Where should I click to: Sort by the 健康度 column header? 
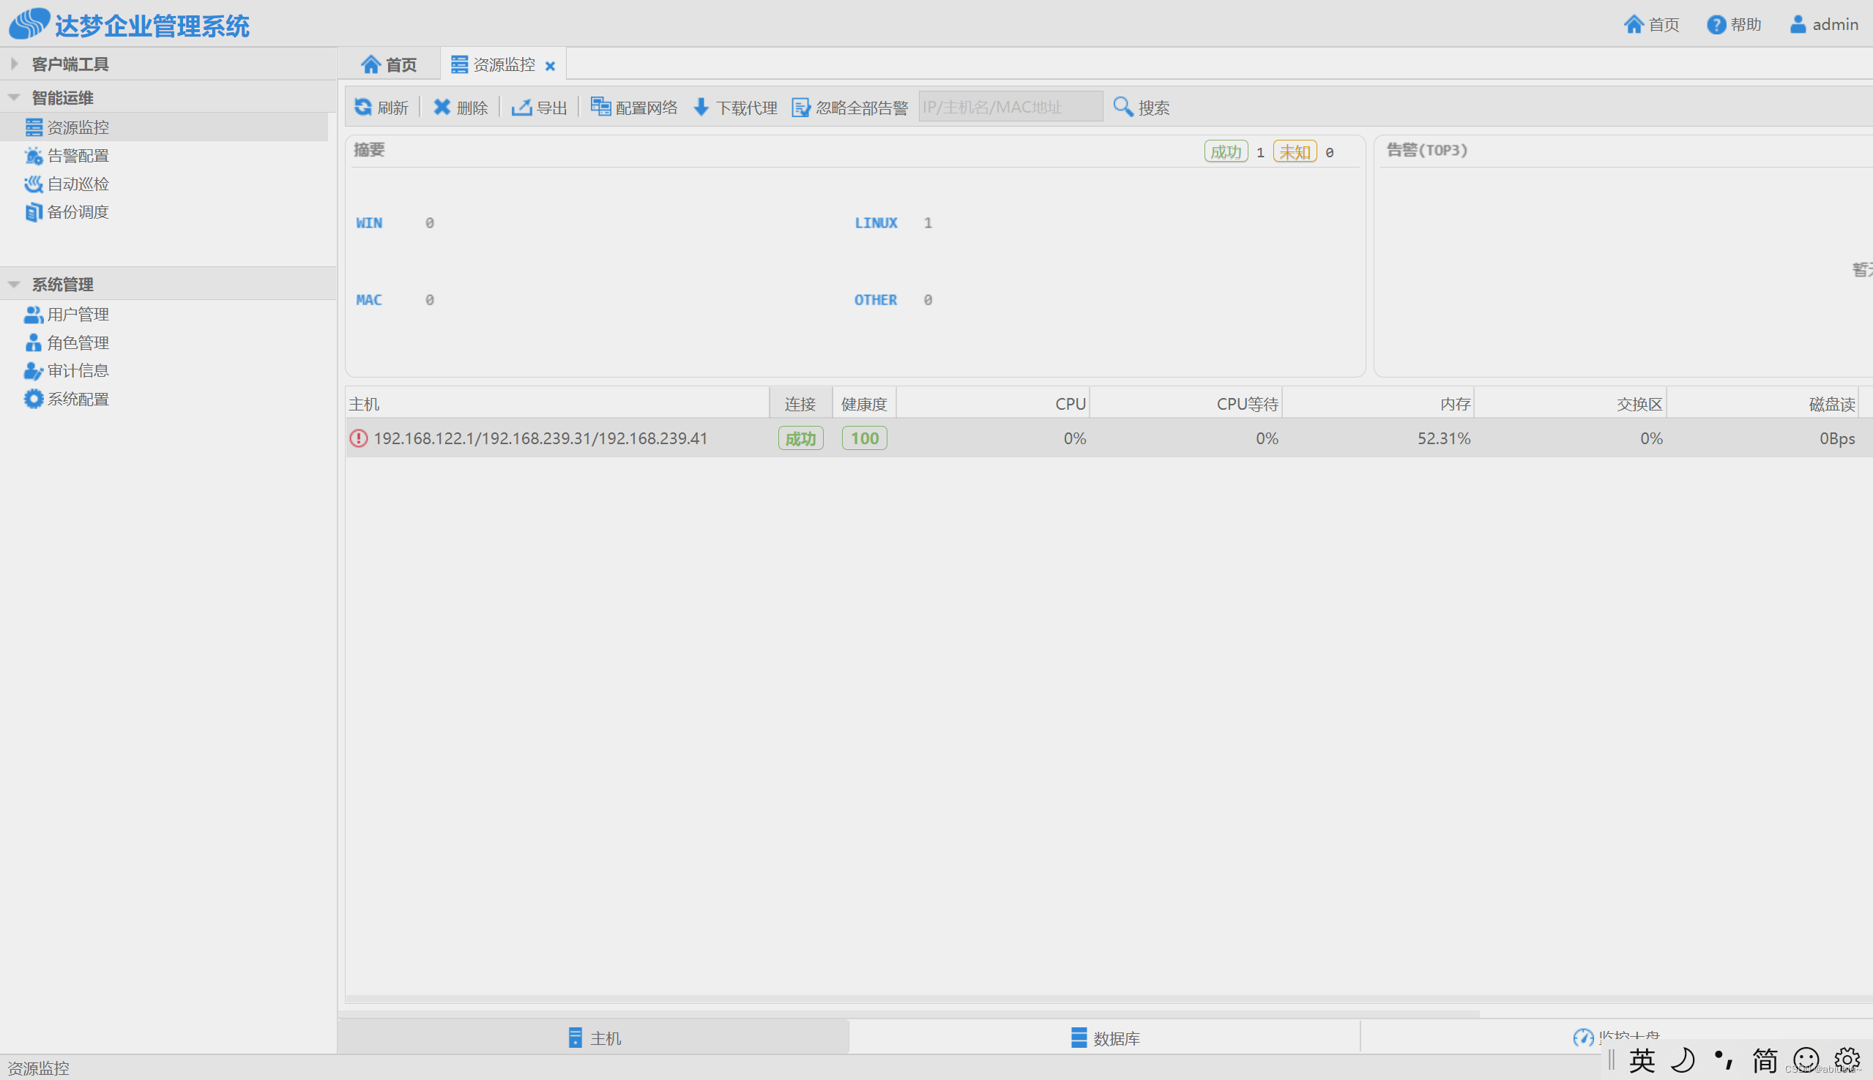click(865, 403)
